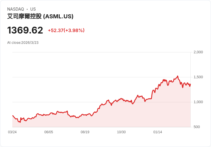Pick the 01/14 date on x-axis

(x=158, y=132)
